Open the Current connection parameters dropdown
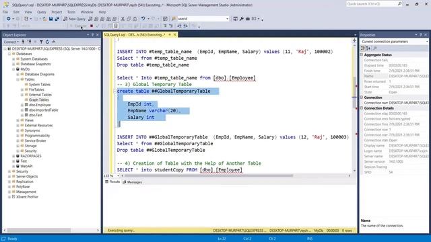The height and width of the screenshot is (242, 431). click(x=427, y=42)
